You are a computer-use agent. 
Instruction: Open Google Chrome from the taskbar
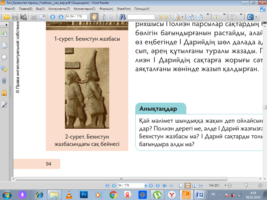pyautogui.click(x=113, y=195)
